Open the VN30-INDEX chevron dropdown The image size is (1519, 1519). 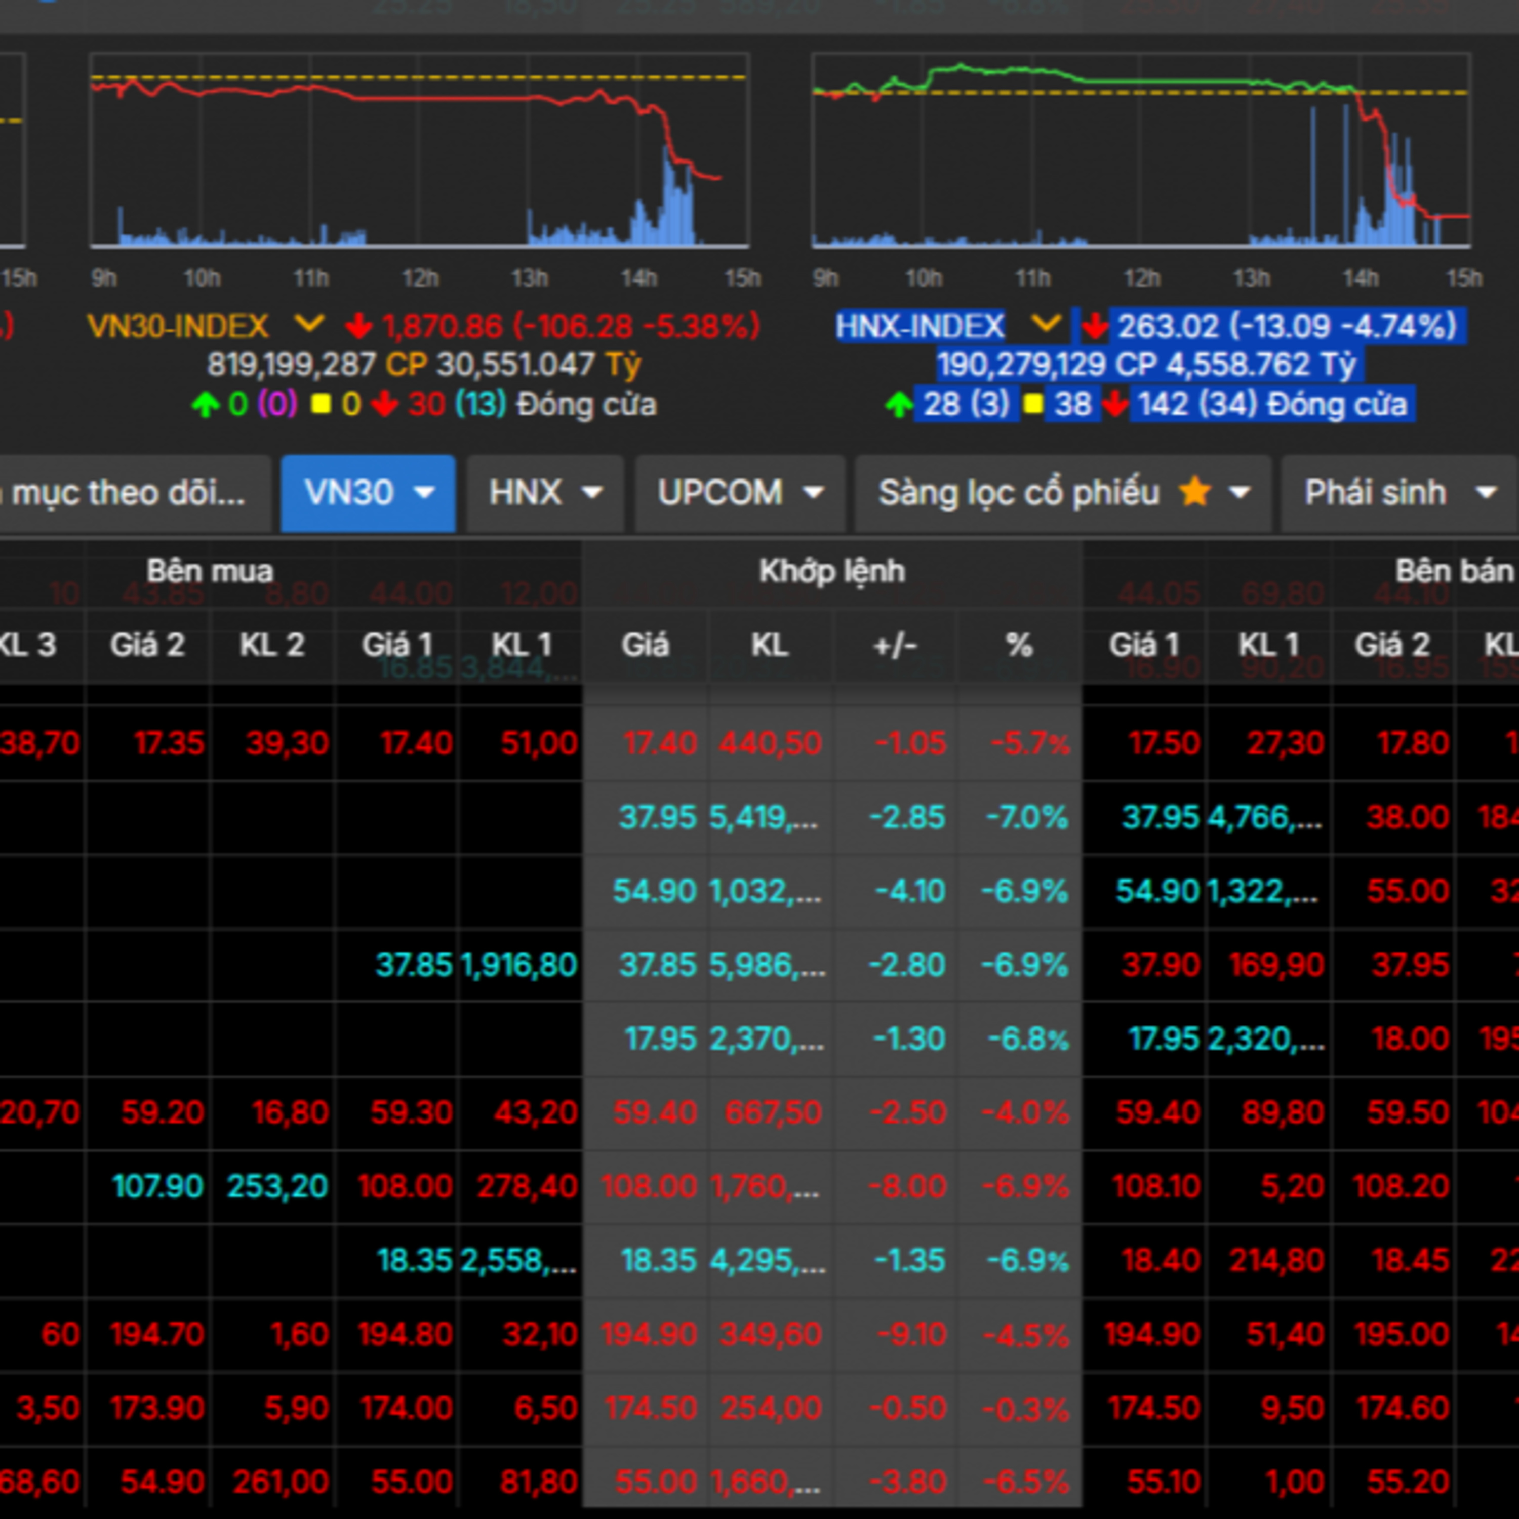309,323
